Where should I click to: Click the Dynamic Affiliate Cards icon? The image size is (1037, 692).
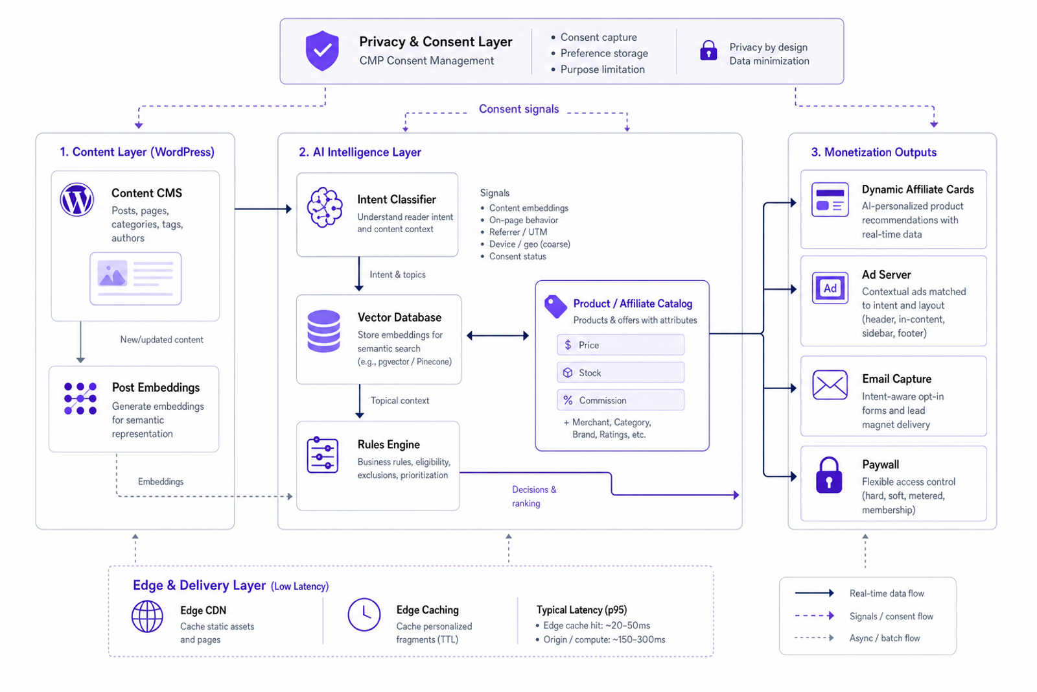[x=830, y=200]
